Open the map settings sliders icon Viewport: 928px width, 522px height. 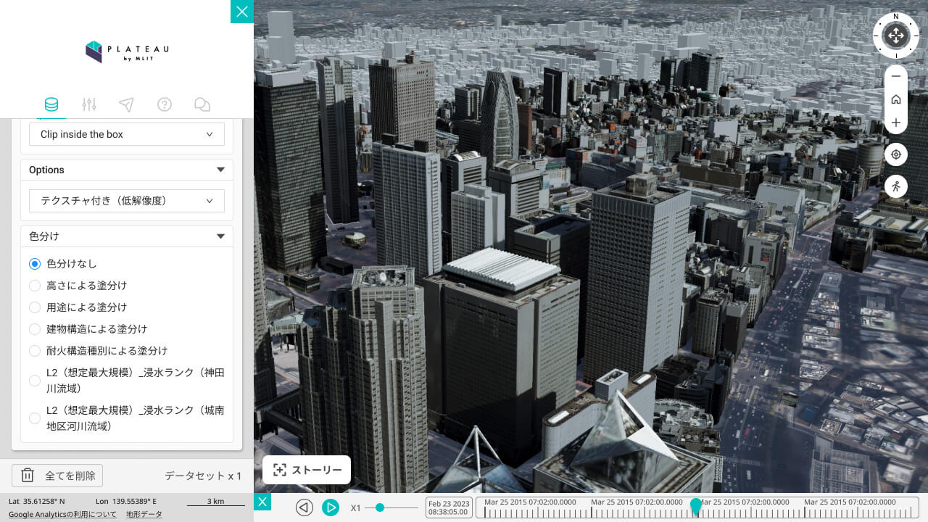(x=89, y=104)
